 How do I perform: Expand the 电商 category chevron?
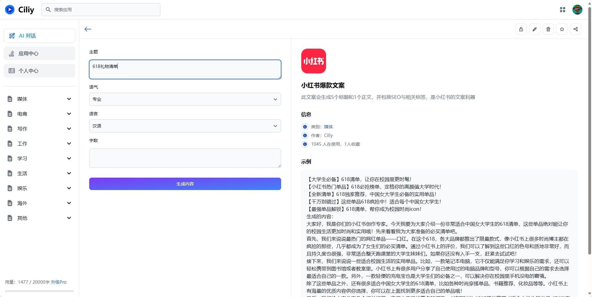69,114
